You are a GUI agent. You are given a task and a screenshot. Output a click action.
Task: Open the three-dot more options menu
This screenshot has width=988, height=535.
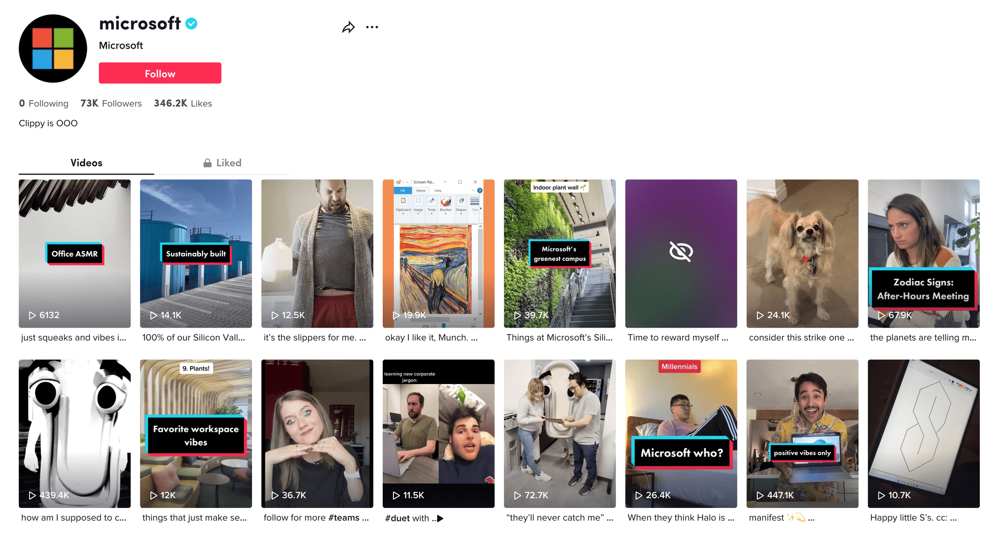372,27
